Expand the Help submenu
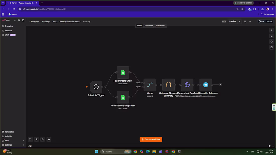276x155 pixels. coord(23,140)
